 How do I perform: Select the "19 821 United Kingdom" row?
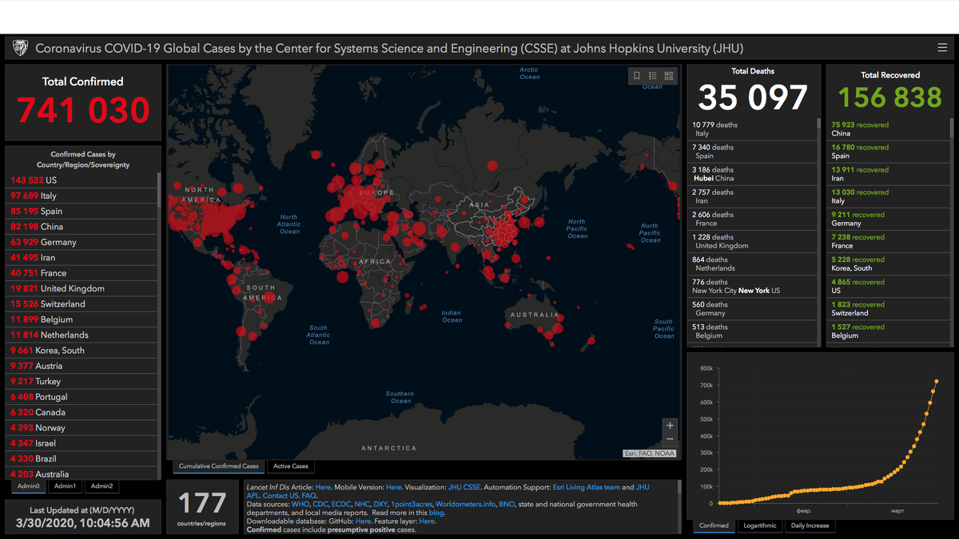(82, 288)
